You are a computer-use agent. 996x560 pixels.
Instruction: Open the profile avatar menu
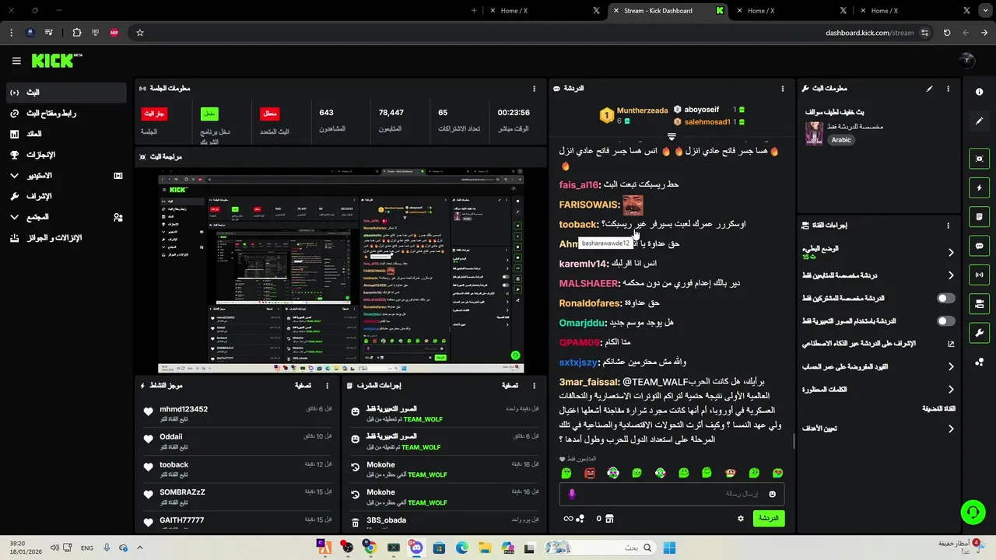[x=966, y=61]
